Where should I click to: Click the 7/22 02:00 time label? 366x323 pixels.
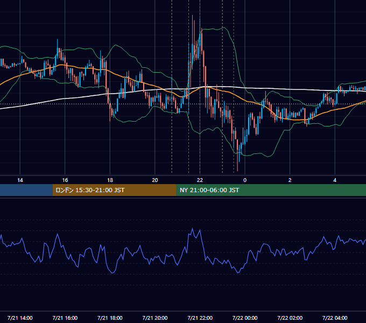290,318
